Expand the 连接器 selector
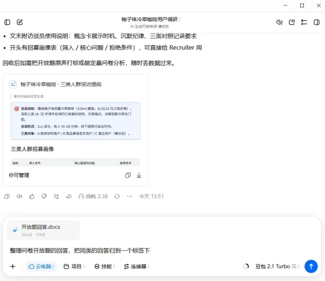The image size is (325, 281). [x=136, y=266]
